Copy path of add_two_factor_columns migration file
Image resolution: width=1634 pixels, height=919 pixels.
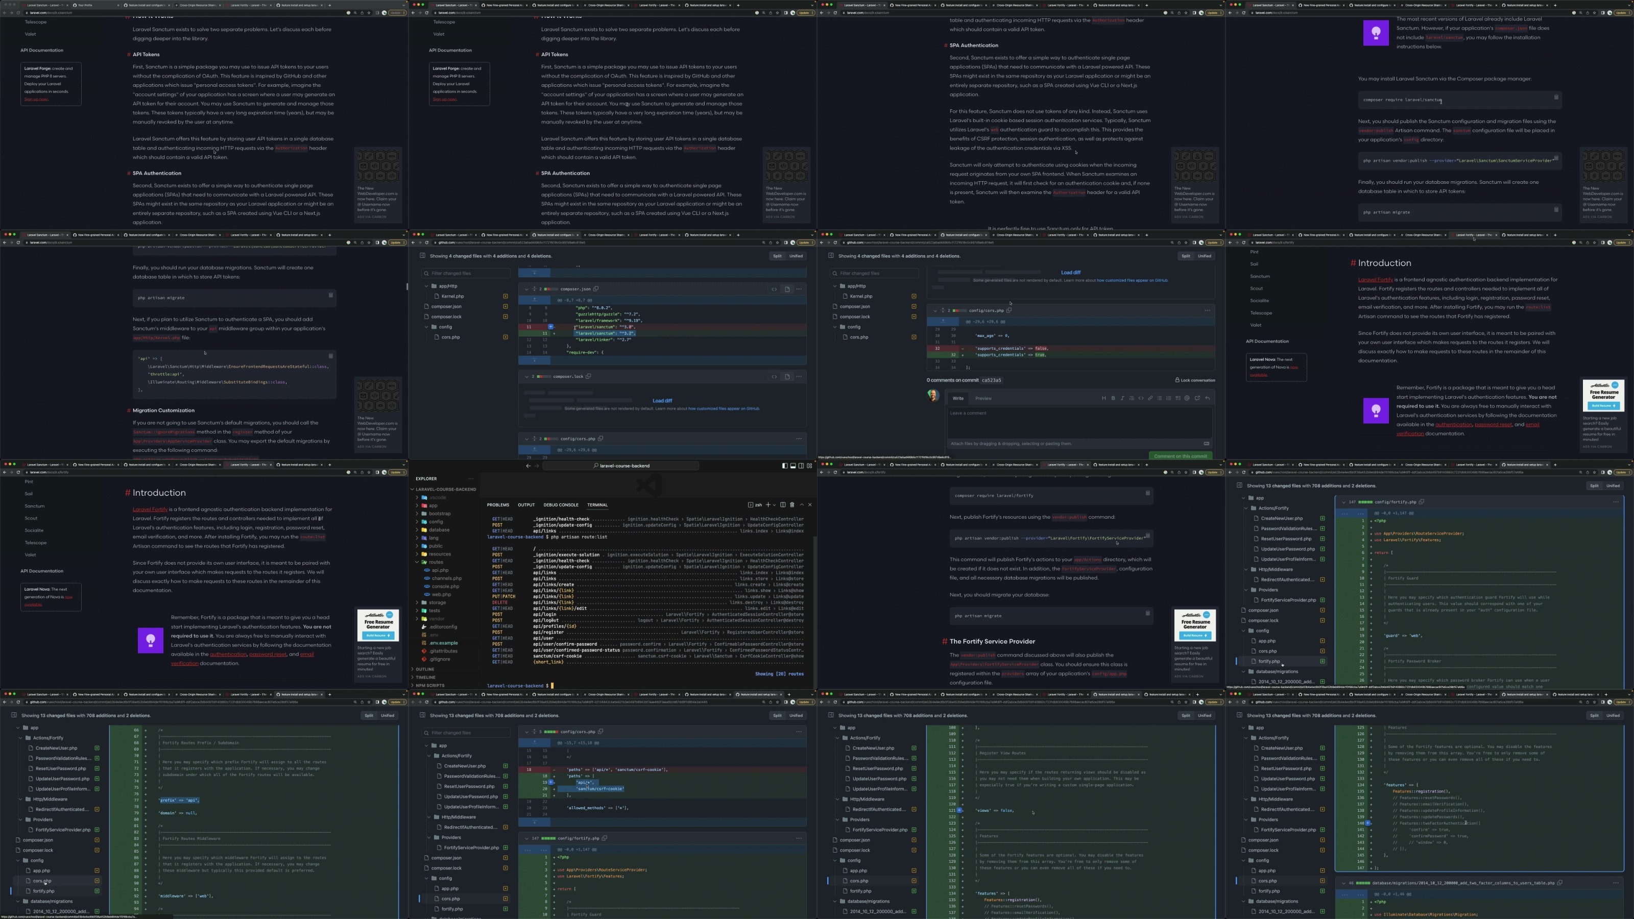(x=1560, y=883)
